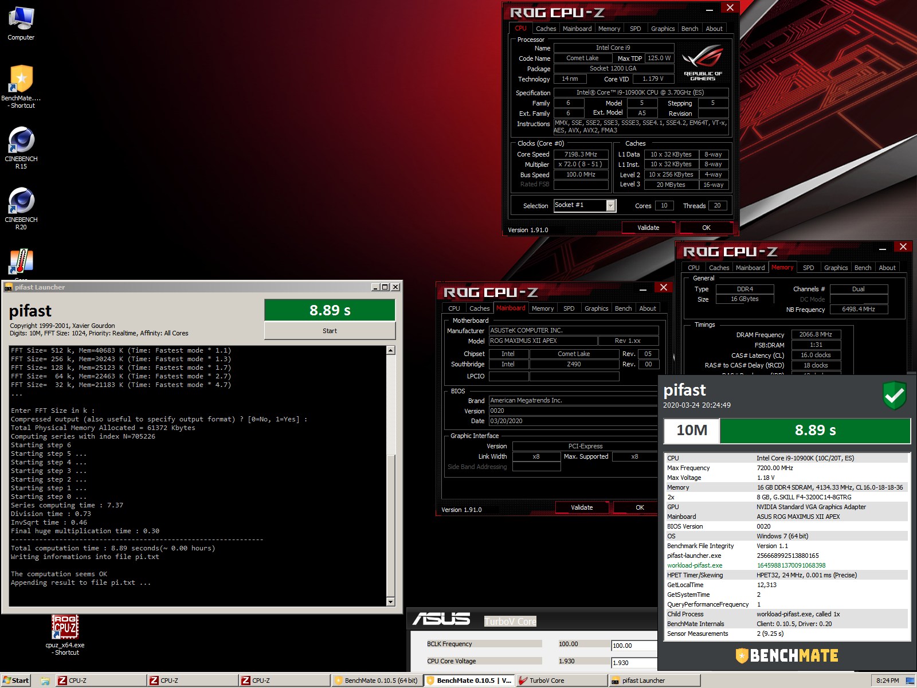Click the pifast Launcher title bar icon
Image resolution: width=917 pixels, height=688 pixels.
8,287
